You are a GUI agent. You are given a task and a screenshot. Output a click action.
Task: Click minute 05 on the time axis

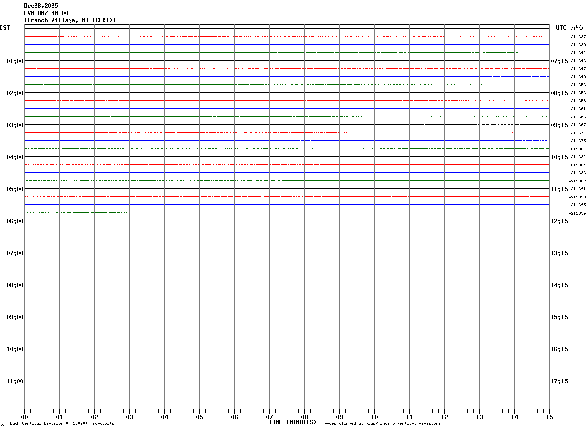pos(199,417)
